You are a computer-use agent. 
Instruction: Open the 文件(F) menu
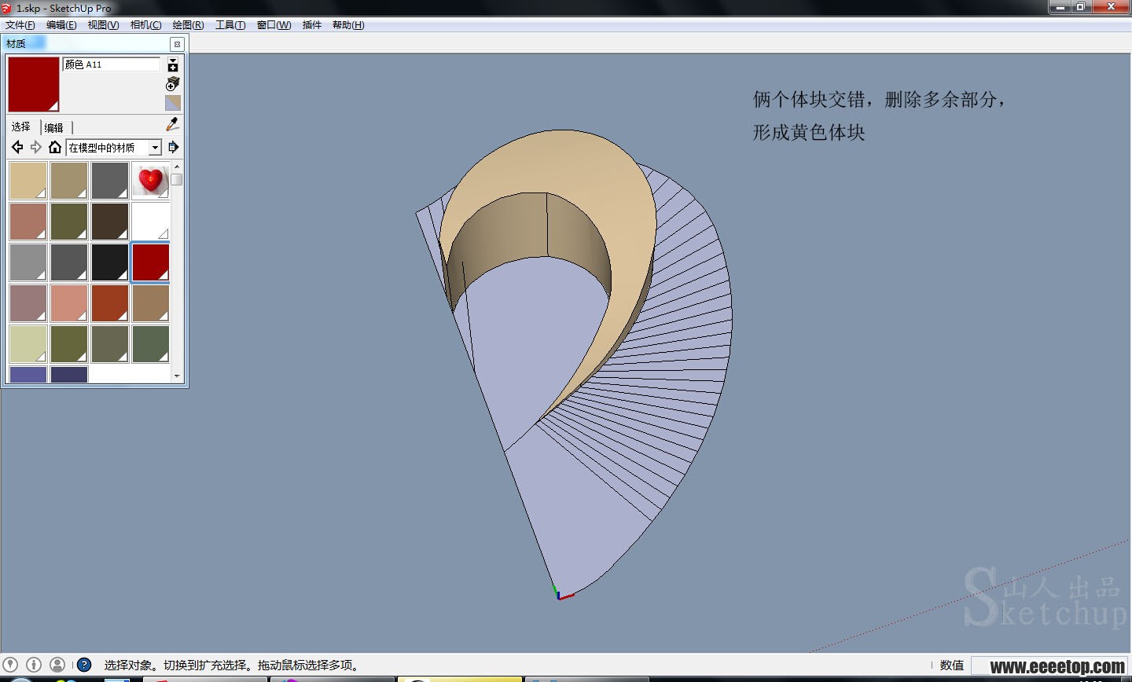(x=20, y=25)
